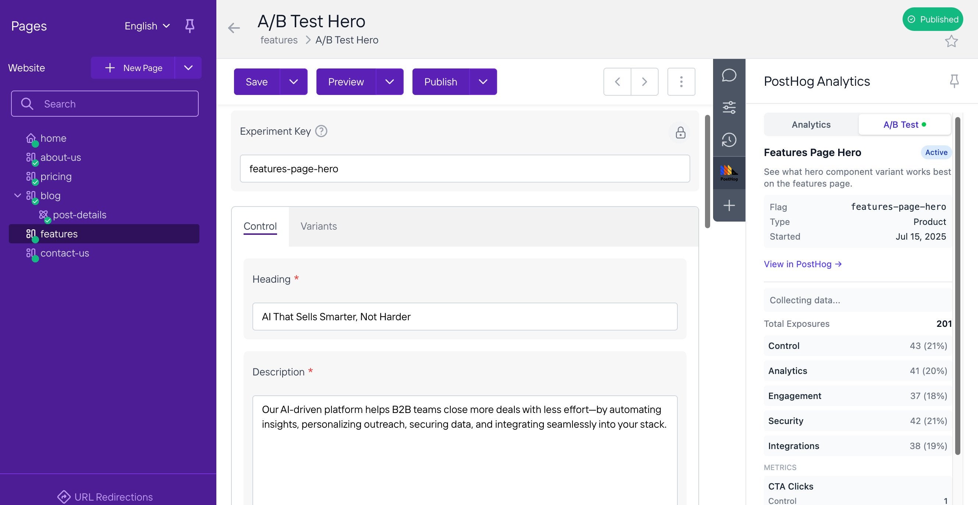Click the New Page button

(133, 68)
